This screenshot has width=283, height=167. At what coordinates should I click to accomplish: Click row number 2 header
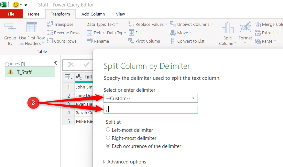coord(69,96)
